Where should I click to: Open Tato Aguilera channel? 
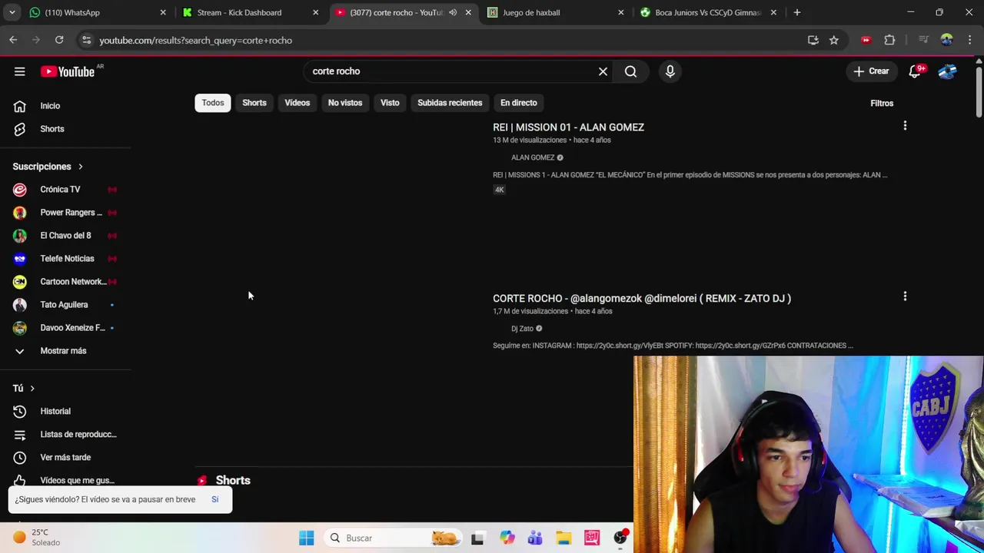65,304
